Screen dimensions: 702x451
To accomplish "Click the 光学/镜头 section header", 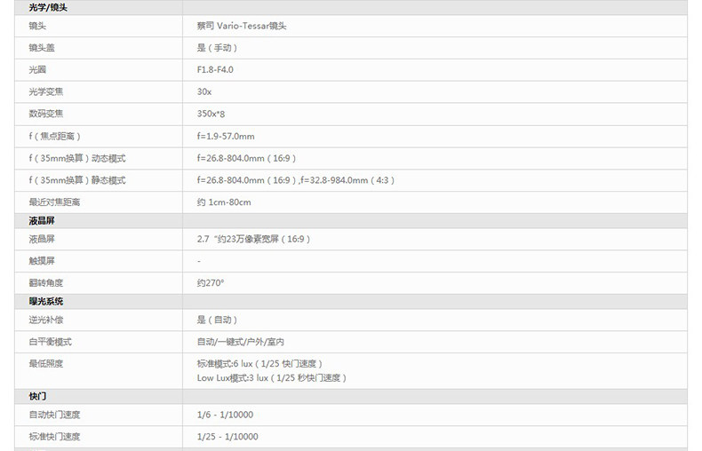I will point(48,8).
